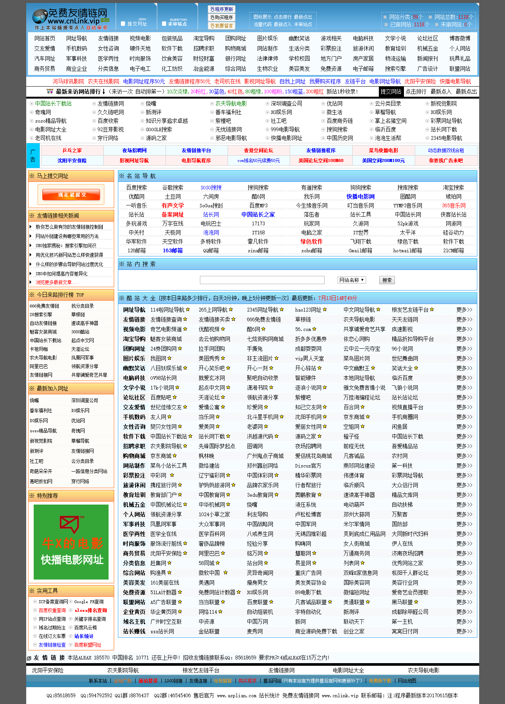Click the 站内搜索 text input field
This screenshot has width=505, height=704.
click(262, 280)
